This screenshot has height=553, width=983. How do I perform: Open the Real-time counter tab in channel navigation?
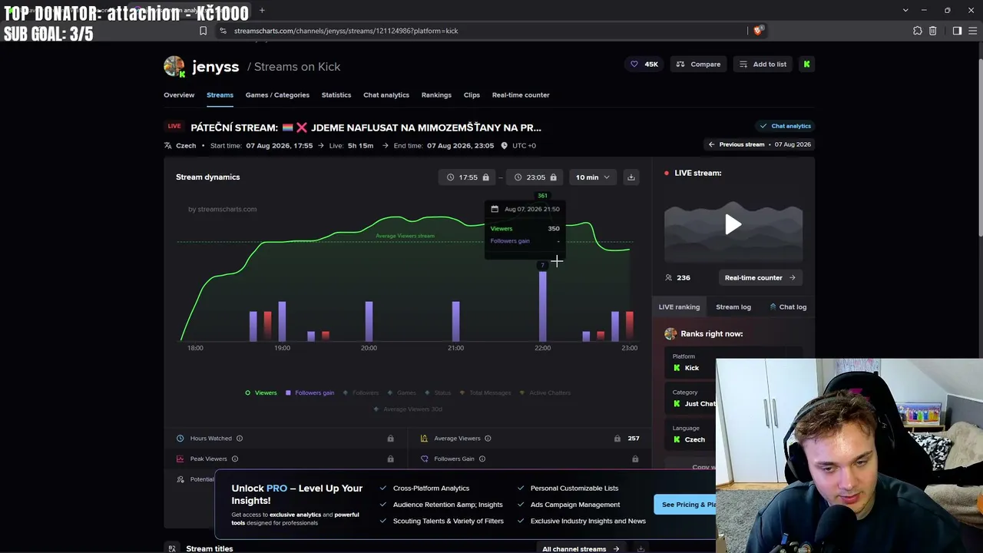521,95
